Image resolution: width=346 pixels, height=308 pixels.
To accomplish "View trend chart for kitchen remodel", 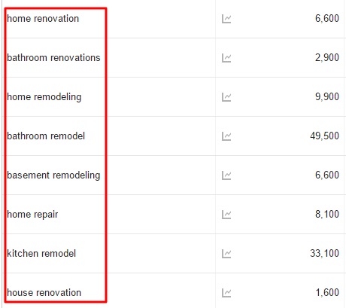I will tap(226, 254).
